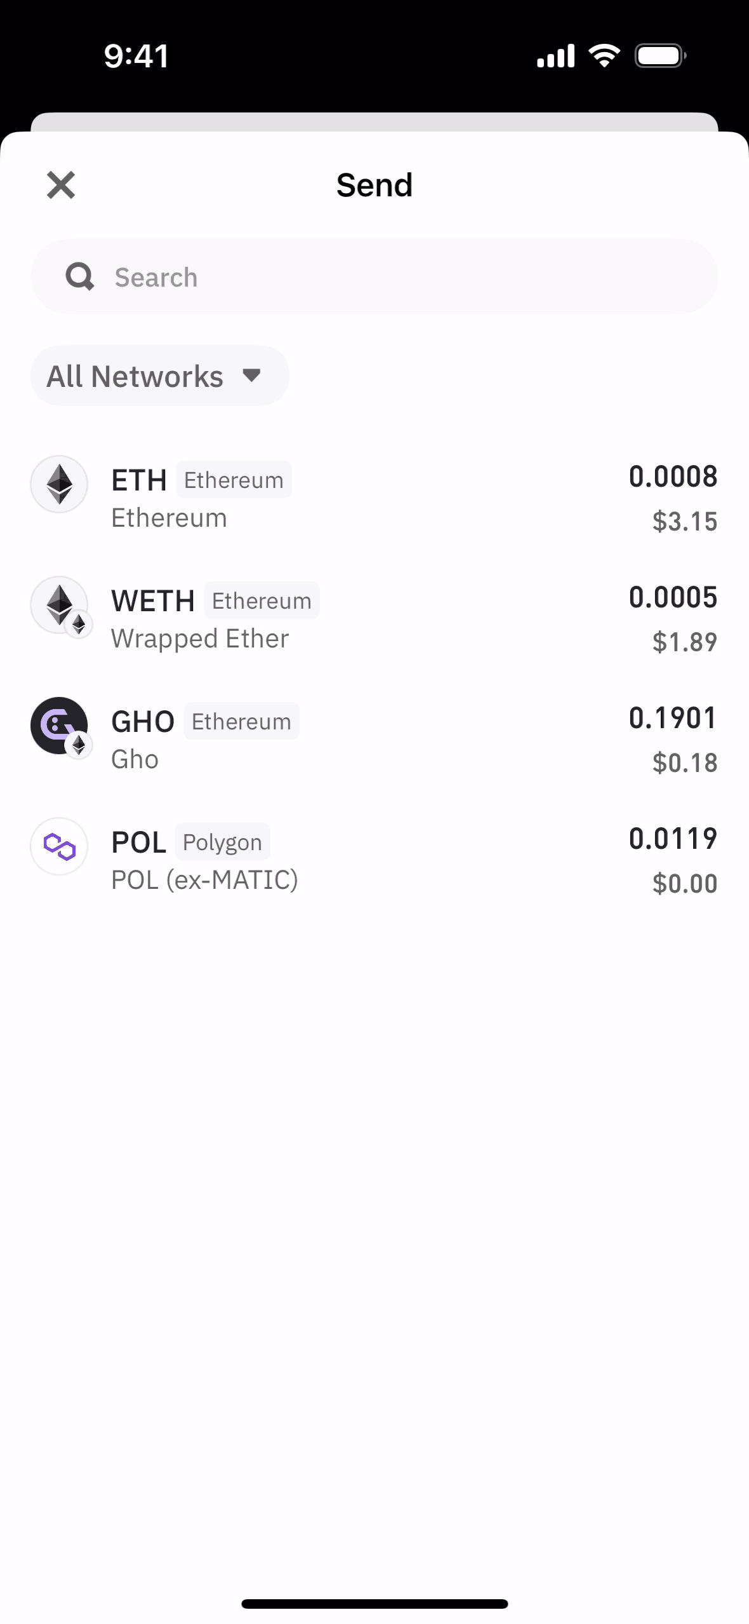The height and width of the screenshot is (1624, 749).
Task: Select the GHO token icon
Action: [59, 726]
